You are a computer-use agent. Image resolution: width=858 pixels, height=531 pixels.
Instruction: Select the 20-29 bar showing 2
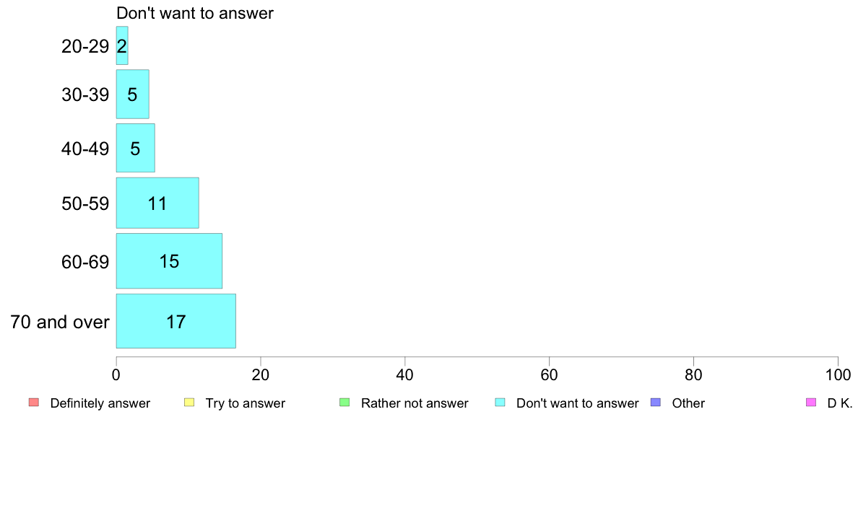click(122, 45)
